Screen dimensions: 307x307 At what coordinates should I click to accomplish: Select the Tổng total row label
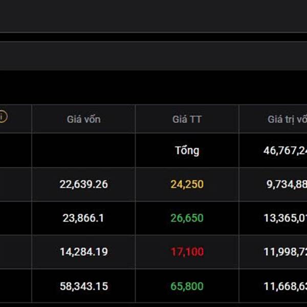coord(187,150)
